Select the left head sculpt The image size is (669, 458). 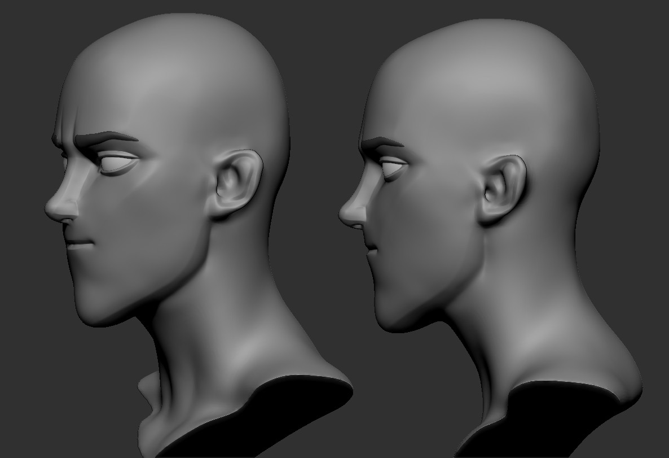(158, 198)
